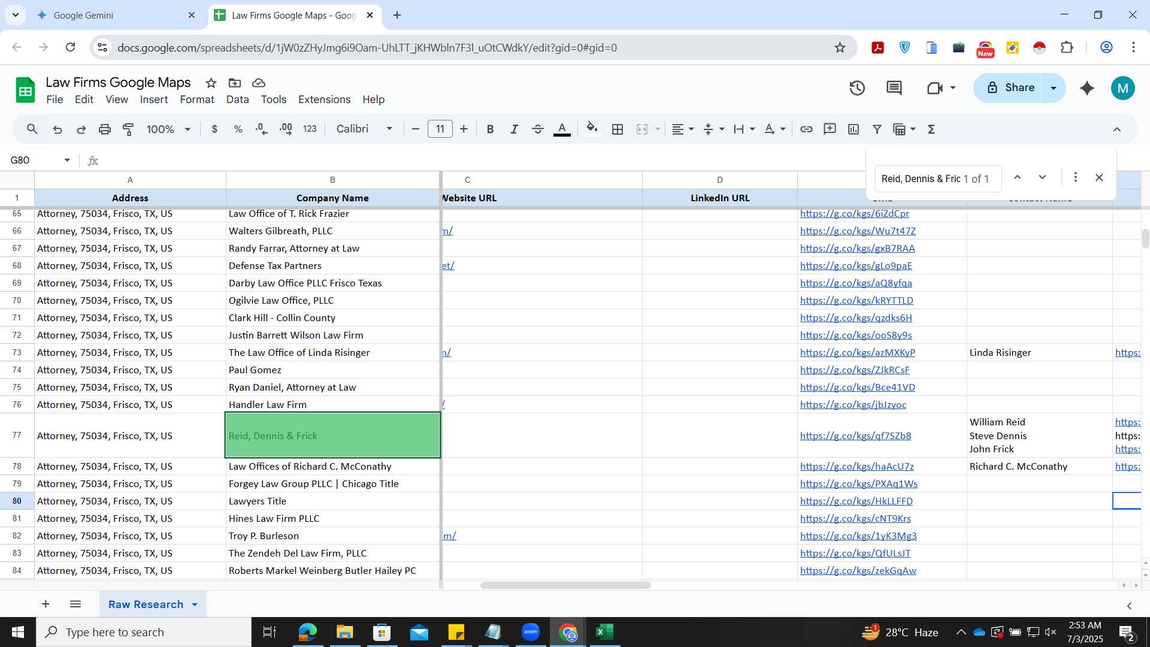Close the find bar
1150x647 pixels.
1099,177
